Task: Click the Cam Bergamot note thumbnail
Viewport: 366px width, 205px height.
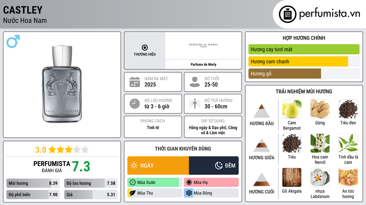Action: coord(292,109)
